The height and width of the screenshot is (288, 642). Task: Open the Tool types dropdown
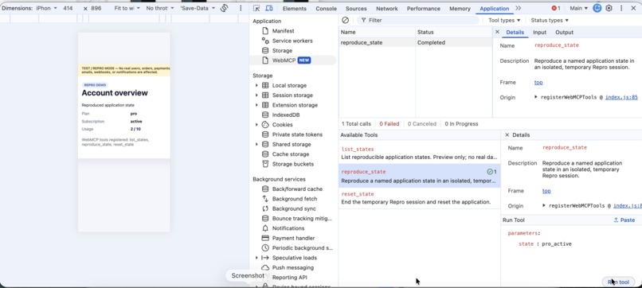504,20
